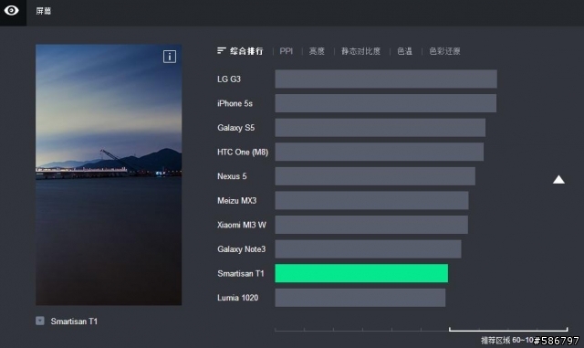Click the white up arrow triangle

tap(558, 180)
